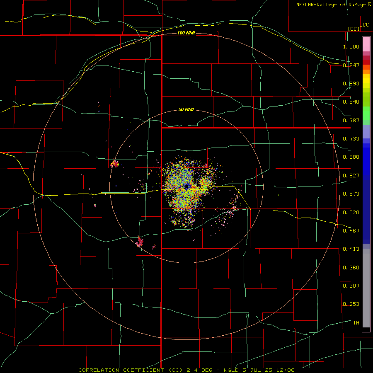Click the 0.893 color scale value
373x373 pixels.
tap(351, 83)
